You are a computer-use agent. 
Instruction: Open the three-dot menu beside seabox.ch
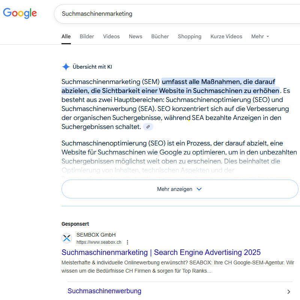pos(127,242)
